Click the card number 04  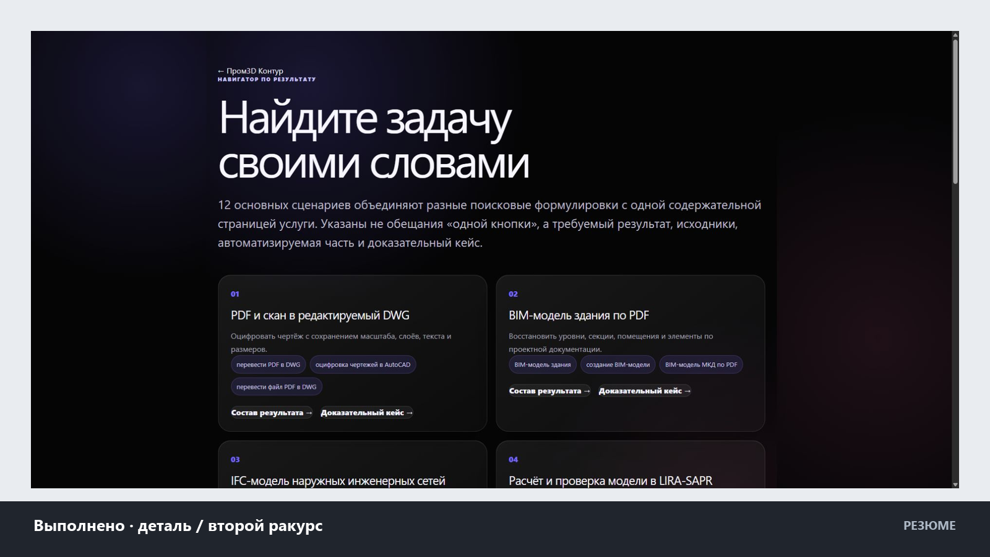coord(514,459)
